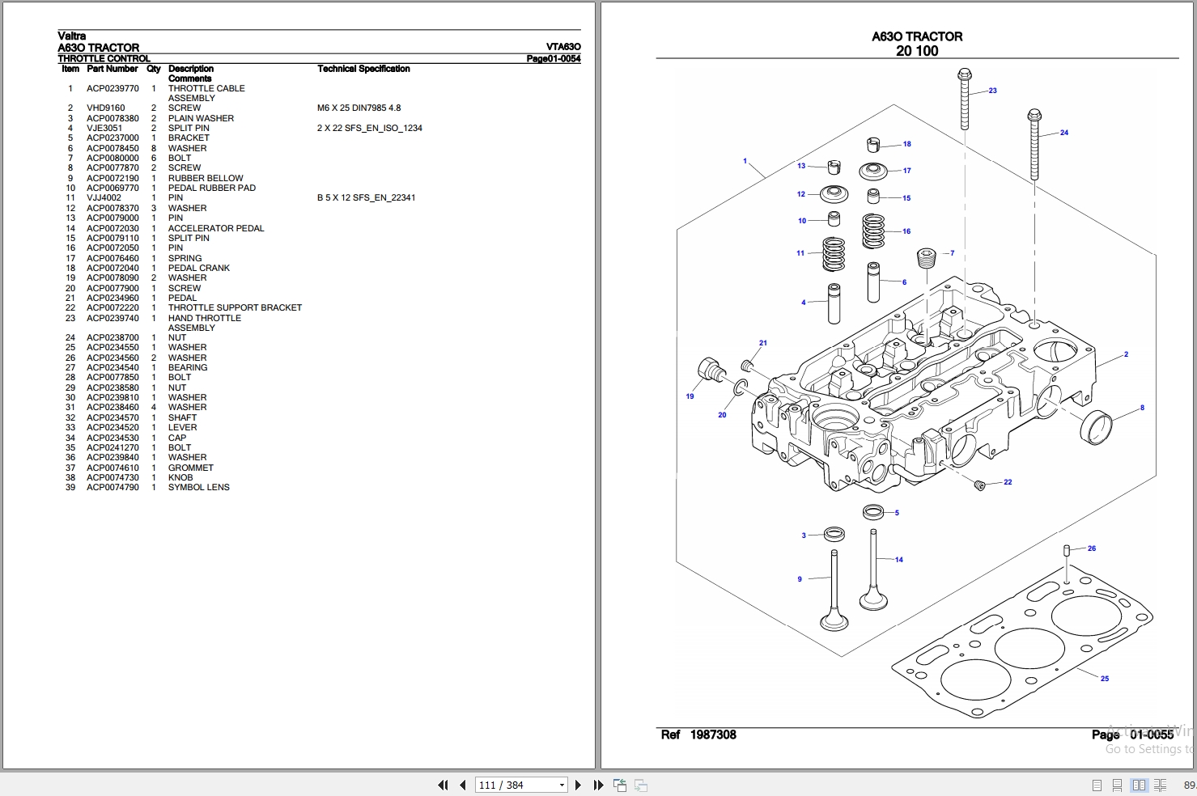
Task: Click THROTTLE SUPPORT BRACKET text
Action: [x=235, y=307]
